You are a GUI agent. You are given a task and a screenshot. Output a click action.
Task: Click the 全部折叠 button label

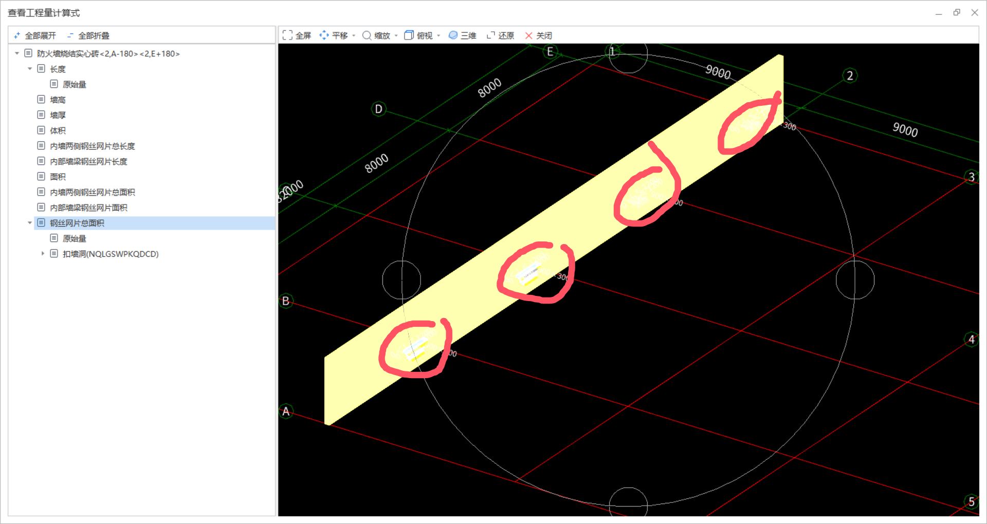94,35
